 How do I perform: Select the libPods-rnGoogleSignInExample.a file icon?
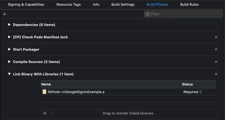(x=44, y=92)
